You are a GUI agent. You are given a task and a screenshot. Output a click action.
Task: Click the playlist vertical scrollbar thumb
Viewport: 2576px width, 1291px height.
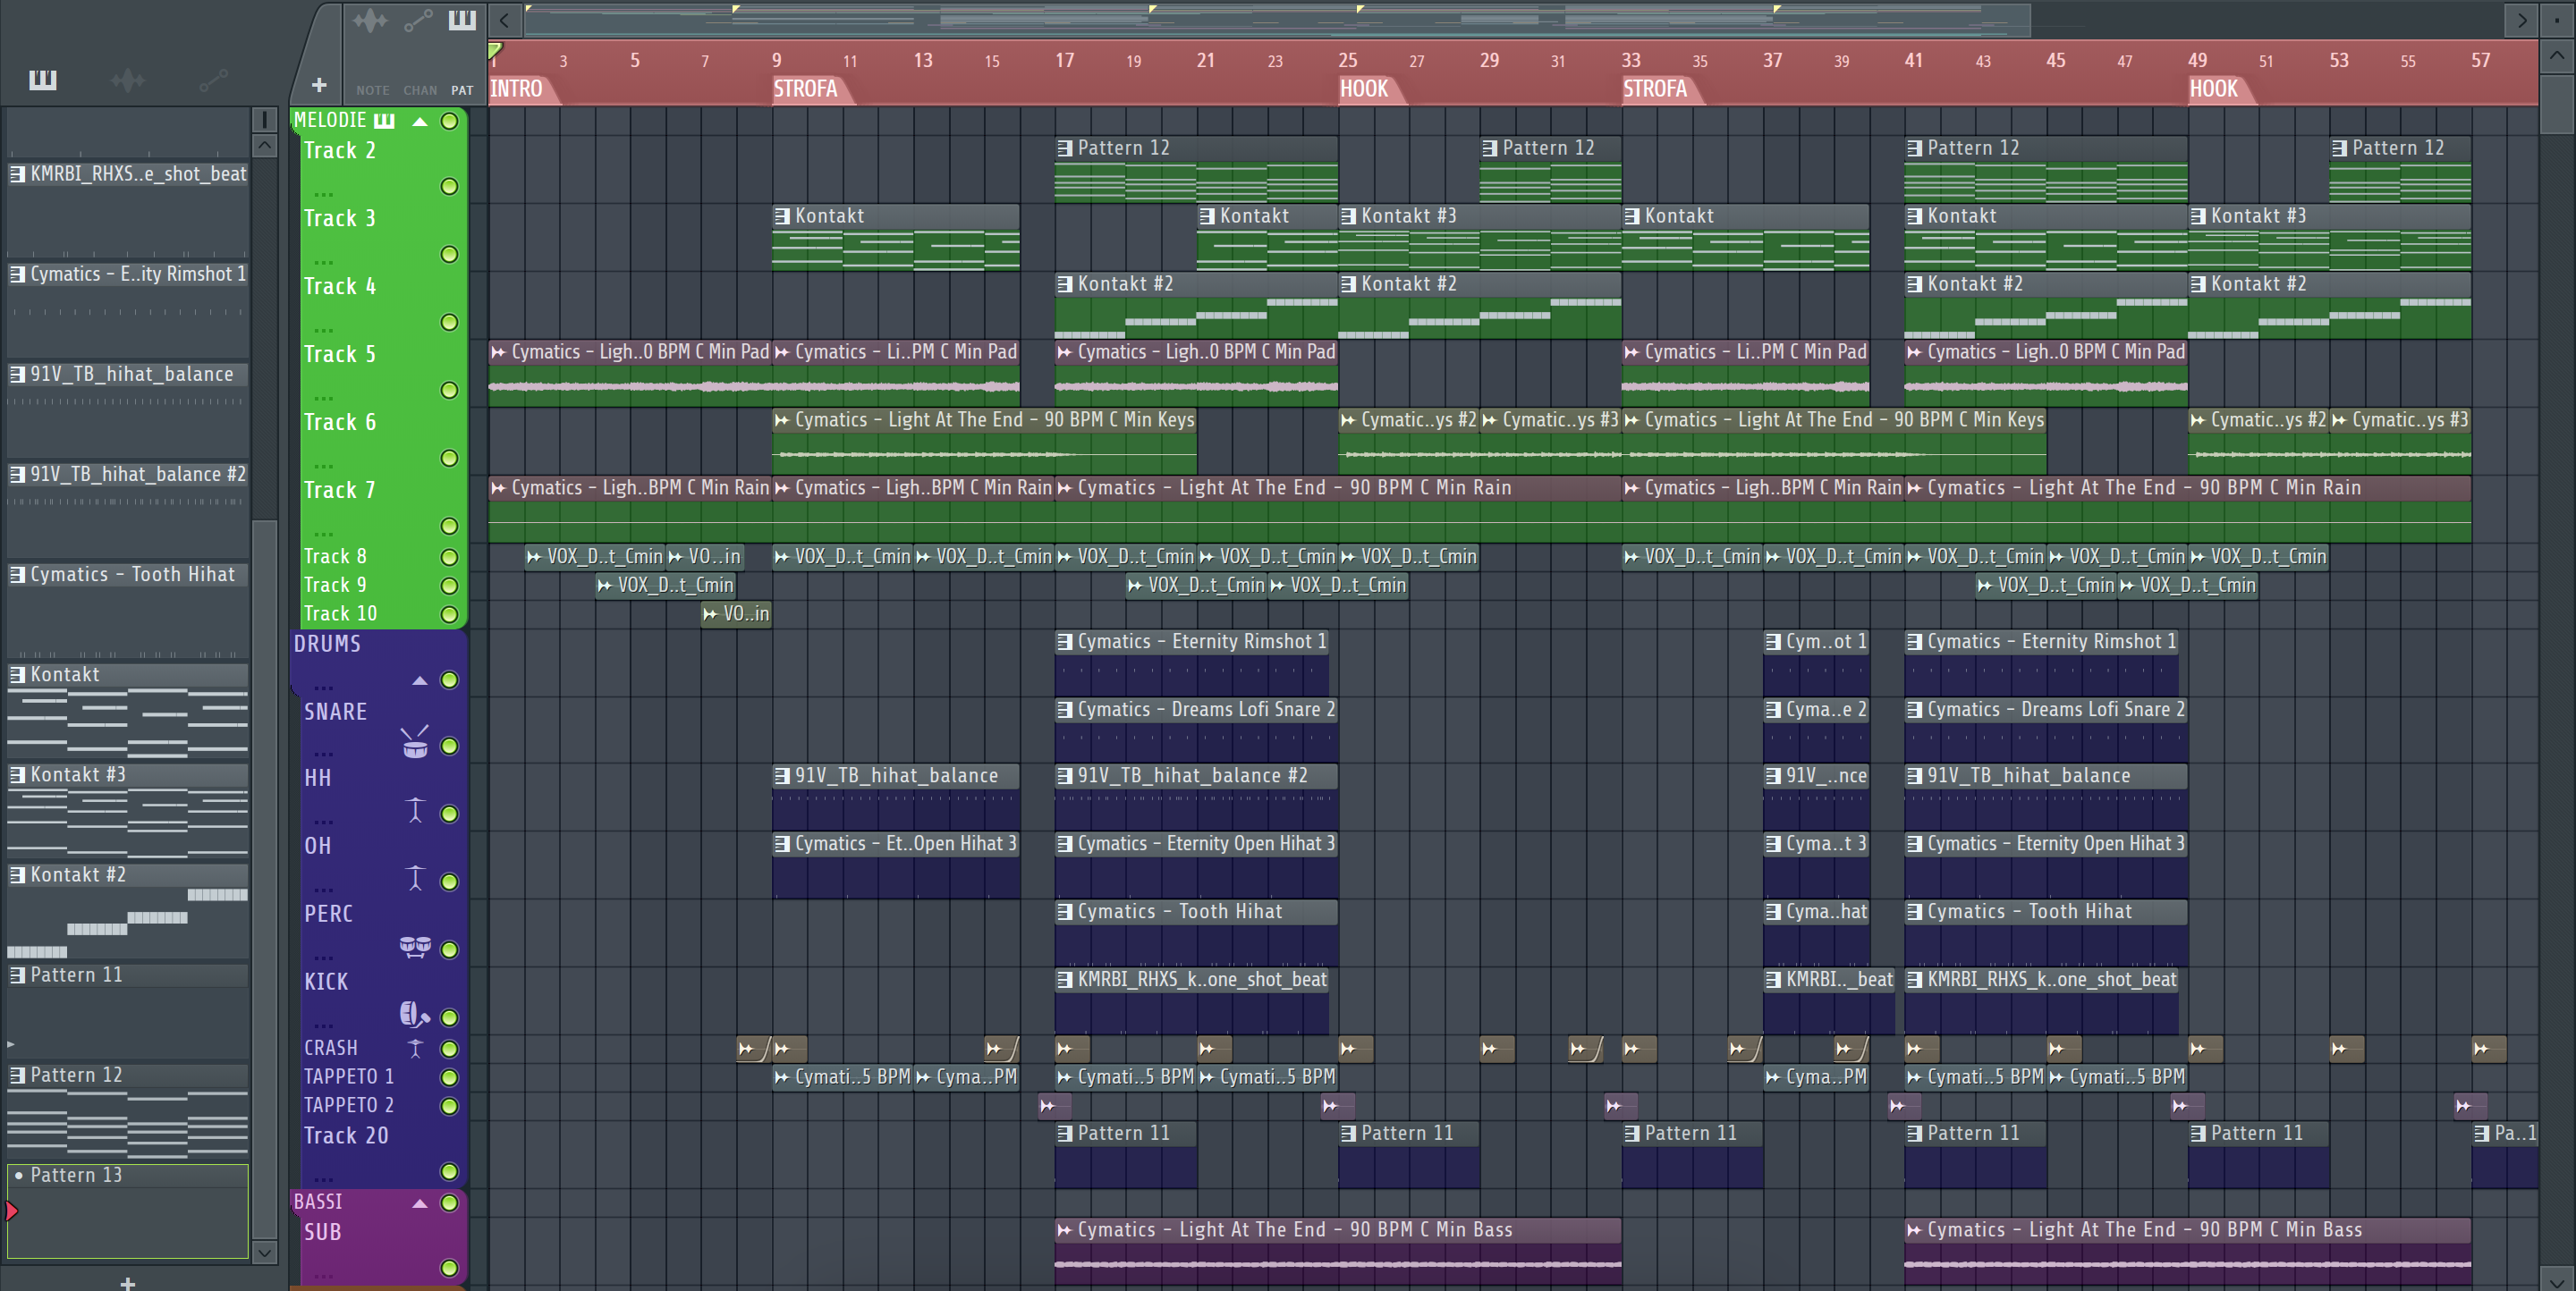point(2557,104)
